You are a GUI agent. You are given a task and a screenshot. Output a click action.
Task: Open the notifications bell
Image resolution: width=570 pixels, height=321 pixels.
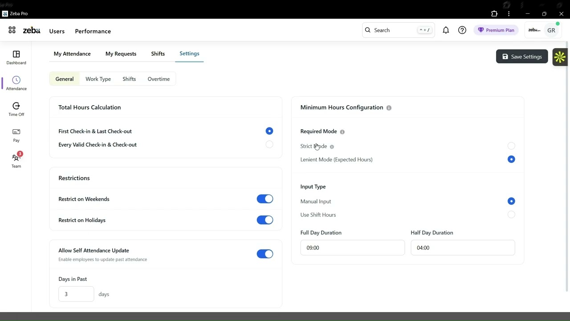[446, 30]
